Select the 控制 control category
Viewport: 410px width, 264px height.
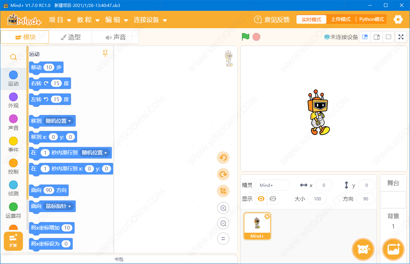13,167
